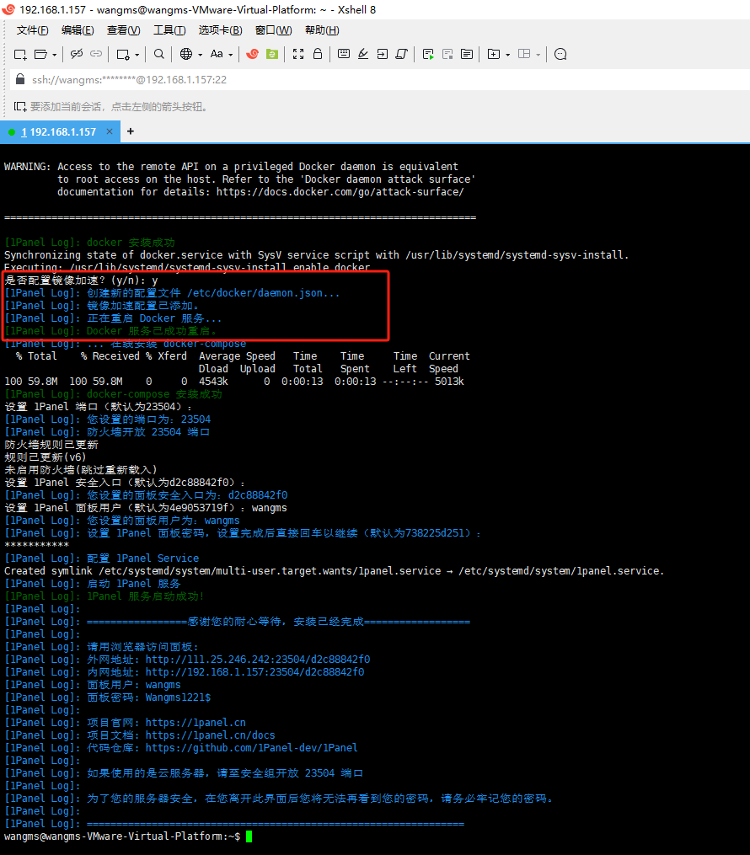Viewport: 750px width, 855px height.
Task: Click the "docker-compose 安装成功" log line
Action: (x=114, y=394)
